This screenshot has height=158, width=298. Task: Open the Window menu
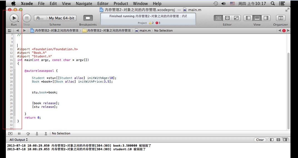tap(140, 3)
